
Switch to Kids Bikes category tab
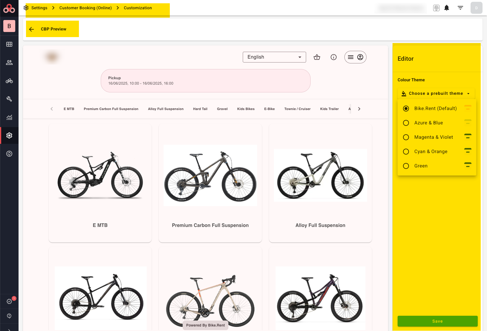tap(246, 109)
